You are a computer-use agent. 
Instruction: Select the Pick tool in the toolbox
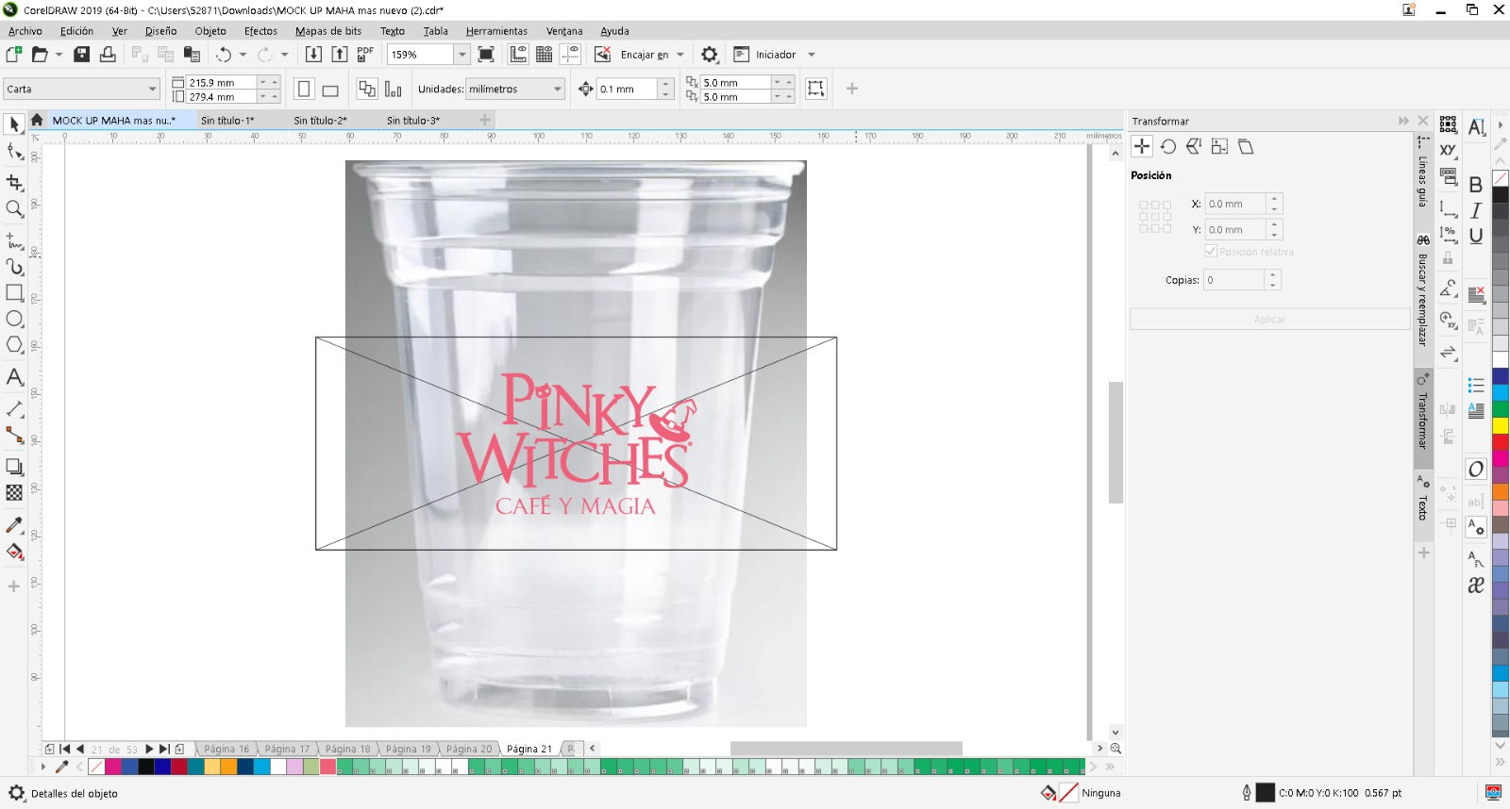tap(14, 124)
